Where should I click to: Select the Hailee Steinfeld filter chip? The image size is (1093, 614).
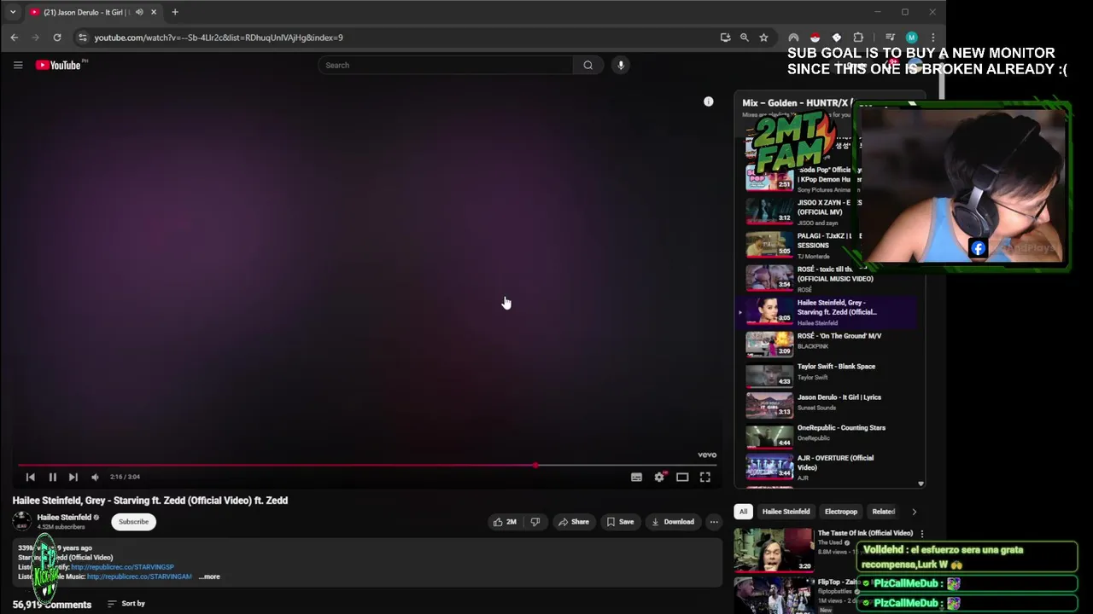786,512
